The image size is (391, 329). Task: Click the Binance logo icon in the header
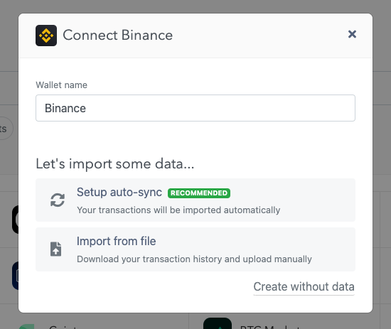(x=46, y=36)
